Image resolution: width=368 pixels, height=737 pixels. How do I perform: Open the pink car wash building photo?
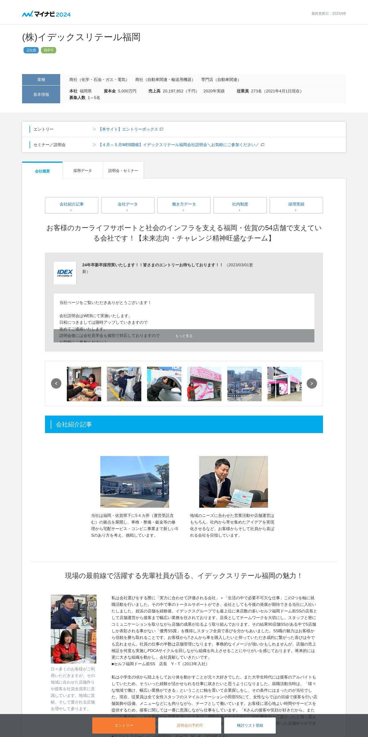[285, 384]
